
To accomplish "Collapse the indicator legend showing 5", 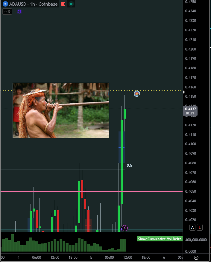I will click(x=7, y=12).
